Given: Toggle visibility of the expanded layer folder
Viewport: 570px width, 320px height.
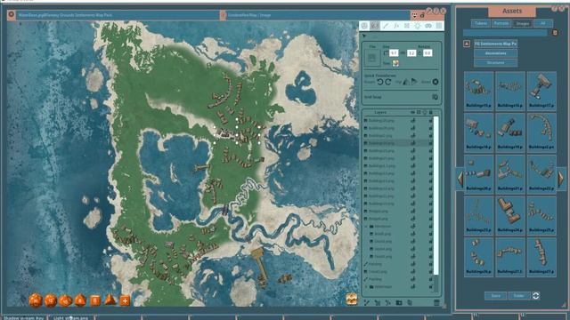Looking at the screenshot, I should (x=413, y=226).
